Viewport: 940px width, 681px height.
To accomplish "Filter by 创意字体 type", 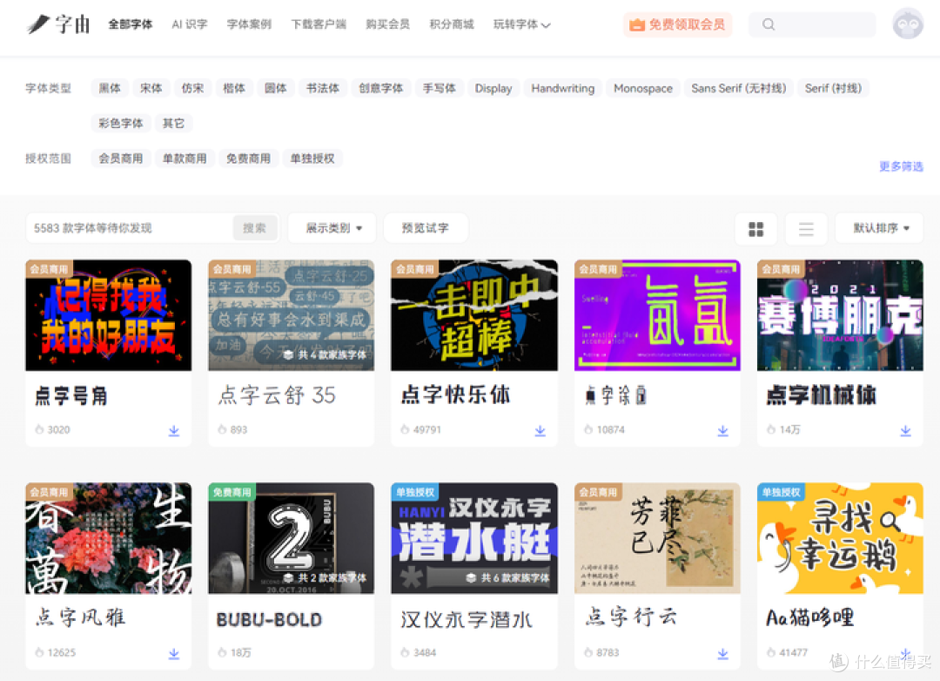I will pyautogui.click(x=380, y=88).
